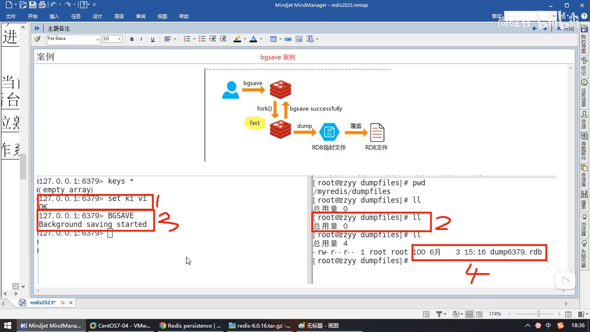Open the Verdana font dropdown

pyautogui.click(x=98, y=39)
